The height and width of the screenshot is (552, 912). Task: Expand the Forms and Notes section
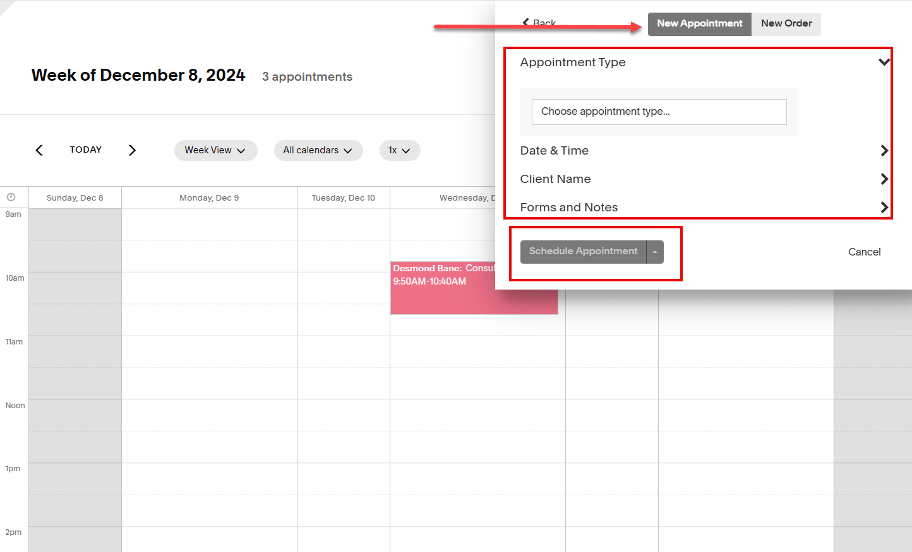point(884,208)
